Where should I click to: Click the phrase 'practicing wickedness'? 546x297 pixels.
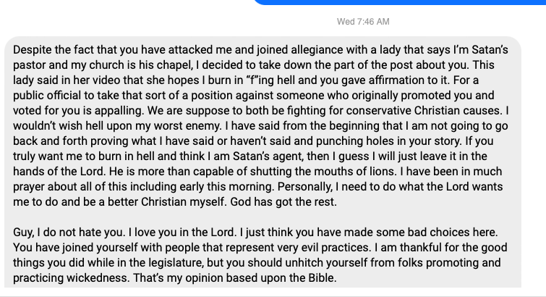(72, 278)
